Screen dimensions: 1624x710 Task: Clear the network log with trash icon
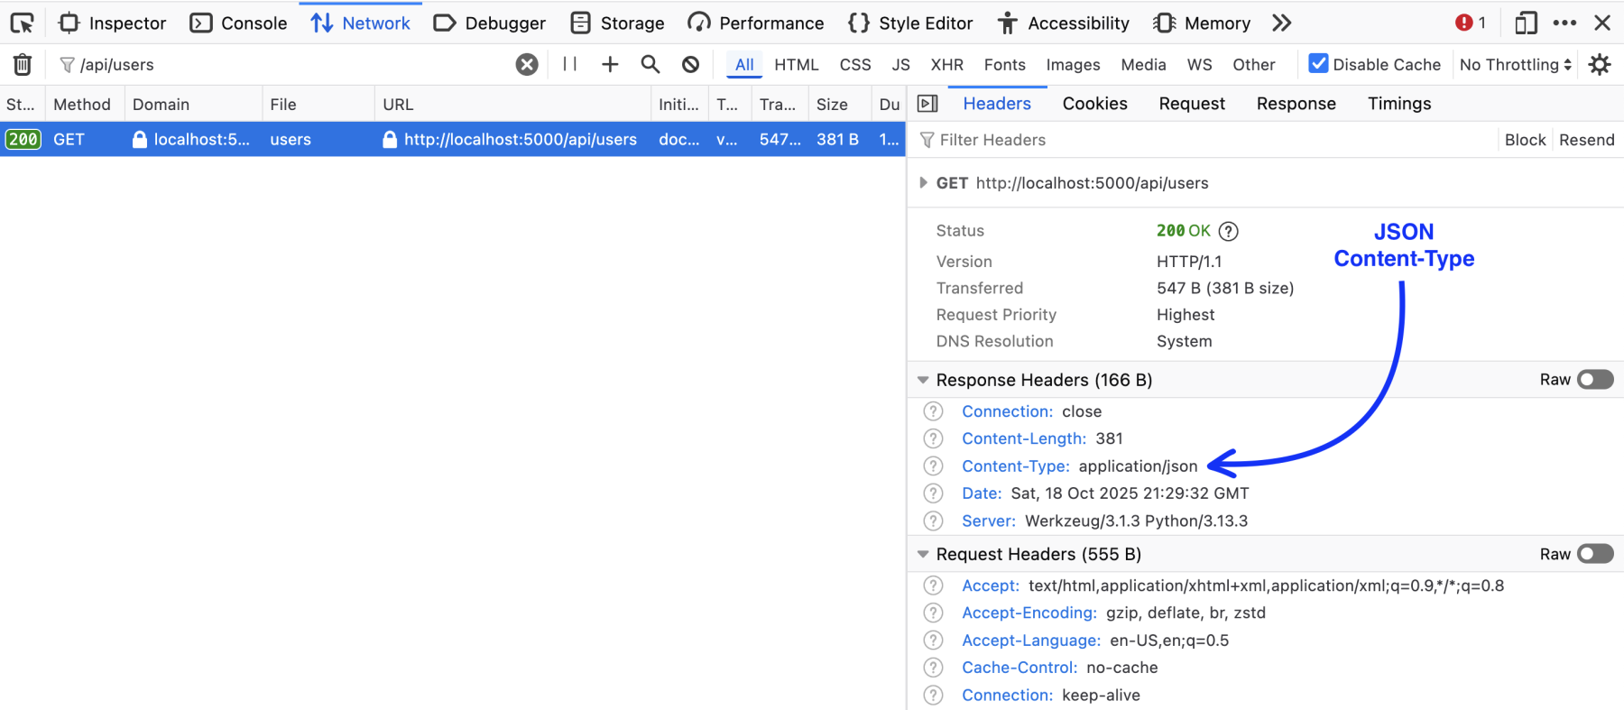pyautogui.click(x=23, y=64)
